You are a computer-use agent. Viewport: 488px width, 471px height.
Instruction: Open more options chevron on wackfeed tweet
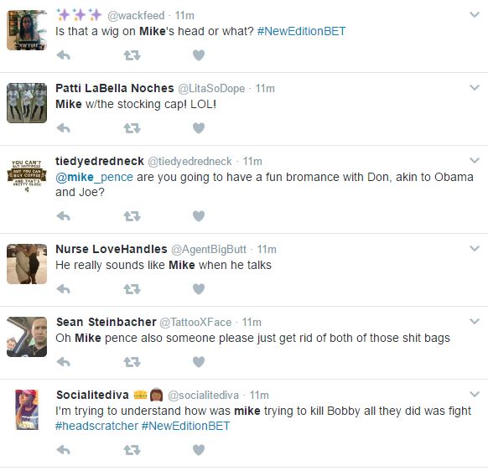475,14
